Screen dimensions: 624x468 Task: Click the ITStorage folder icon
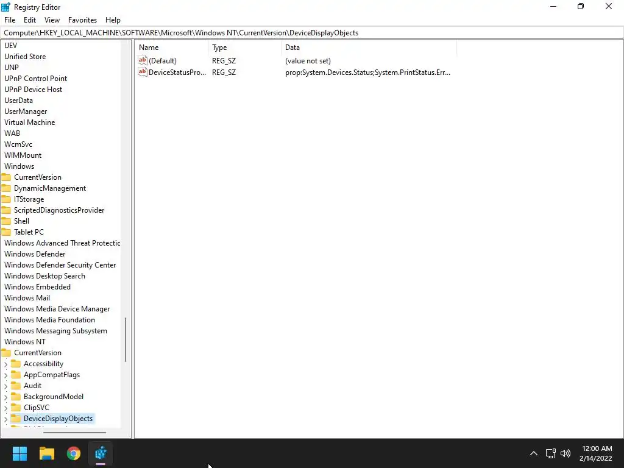click(x=6, y=199)
